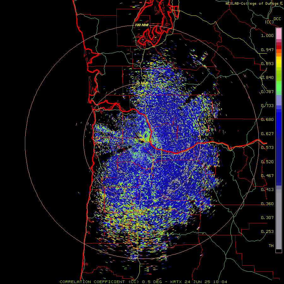Click the DCC label above the color scale

[x=277, y=19]
